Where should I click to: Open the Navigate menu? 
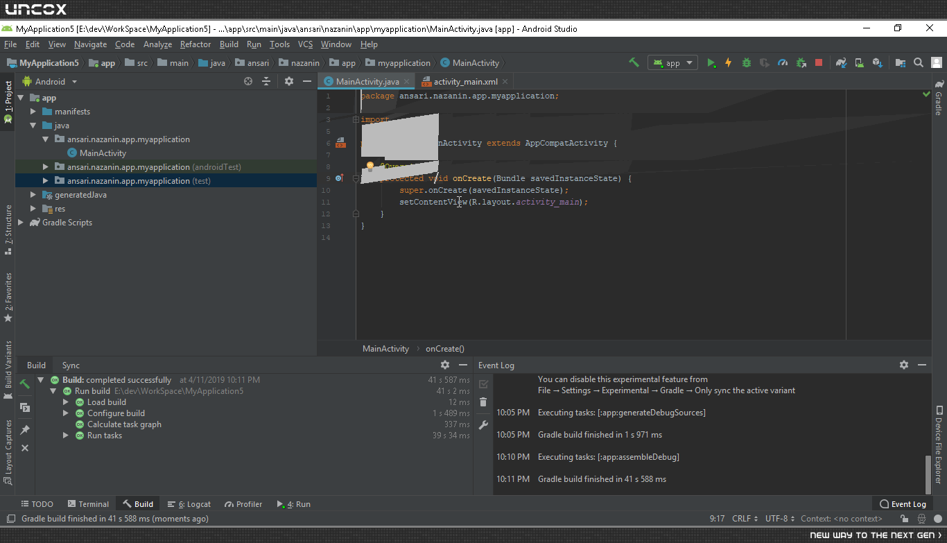pyautogui.click(x=91, y=44)
